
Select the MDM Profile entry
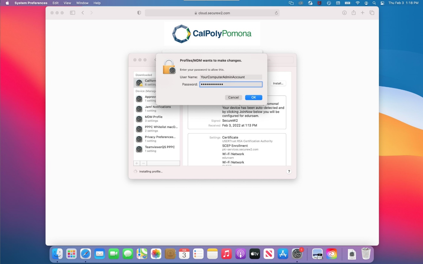click(x=157, y=119)
